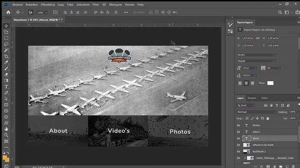
Task: Pick the Rectangular Marquee tool
Action: tap(6, 38)
